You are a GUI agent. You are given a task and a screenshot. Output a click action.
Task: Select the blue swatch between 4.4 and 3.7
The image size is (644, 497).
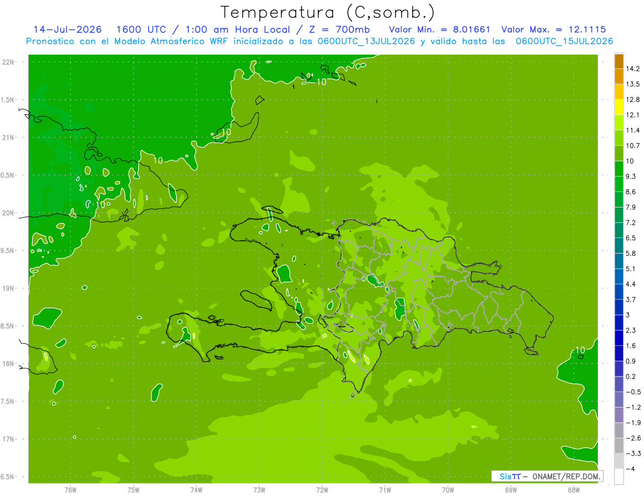click(619, 292)
